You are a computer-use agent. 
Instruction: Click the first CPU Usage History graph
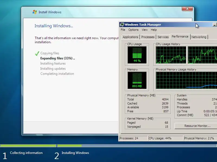171,55
